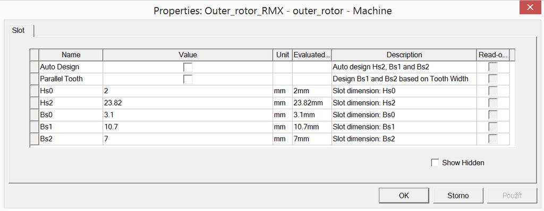Click the row selector beside Bs2
Viewport: 544px width, 211px height.
pyautogui.click(x=35, y=139)
